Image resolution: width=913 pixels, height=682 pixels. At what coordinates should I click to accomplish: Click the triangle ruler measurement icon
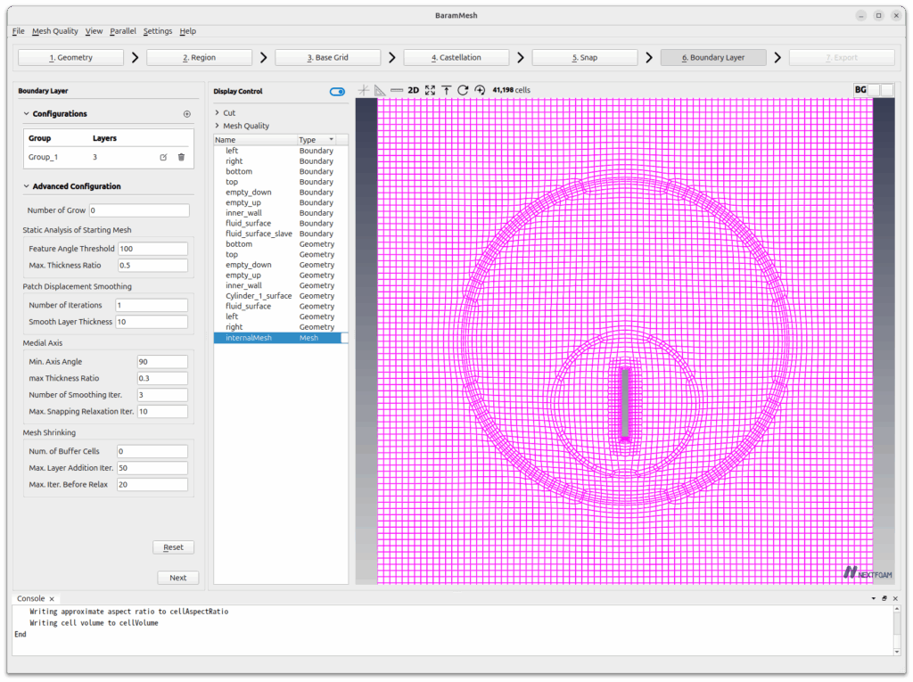point(380,90)
